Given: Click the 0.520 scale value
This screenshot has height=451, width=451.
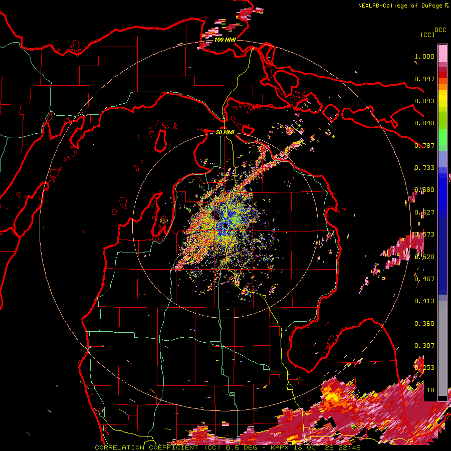Looking at the screenshot, I should (x=424, y=257).
